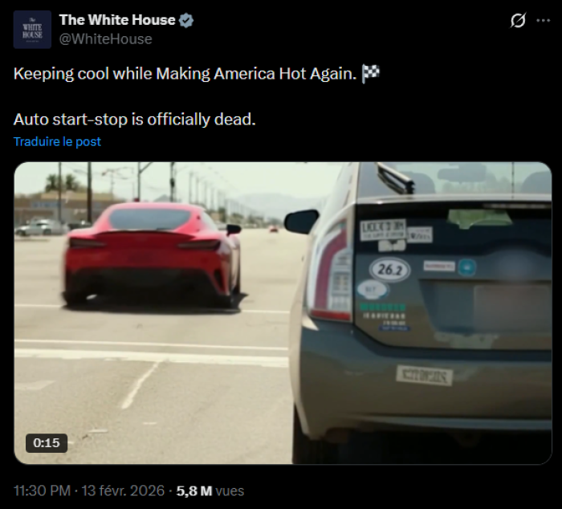Image resolution: width=562 pixels, height=509 pixels.
Task: Click the hatchback's rear license plate
Action: click(424, 376)
